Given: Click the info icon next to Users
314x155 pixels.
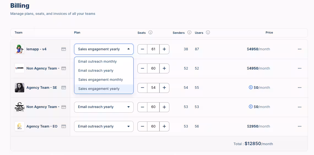Looking at the screenshot, I should (208, 32).
